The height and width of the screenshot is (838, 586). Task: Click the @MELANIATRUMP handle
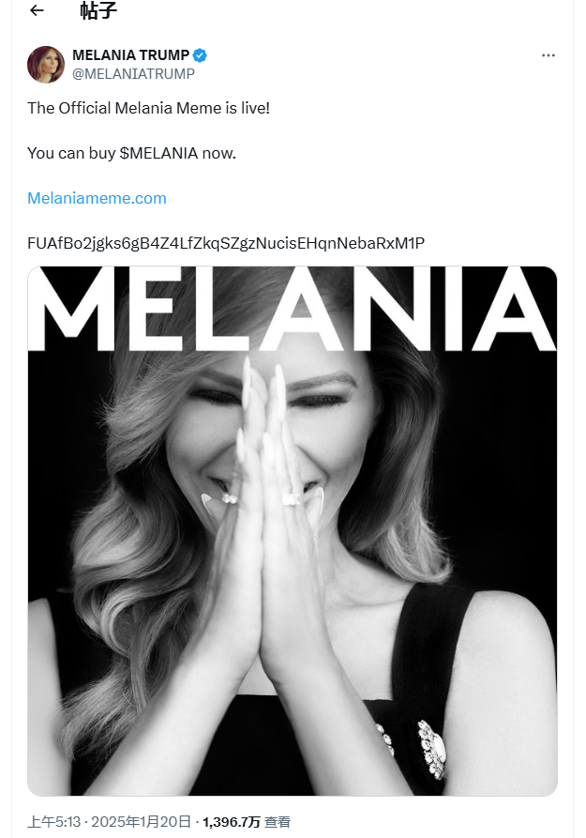[x=133, y=73]
